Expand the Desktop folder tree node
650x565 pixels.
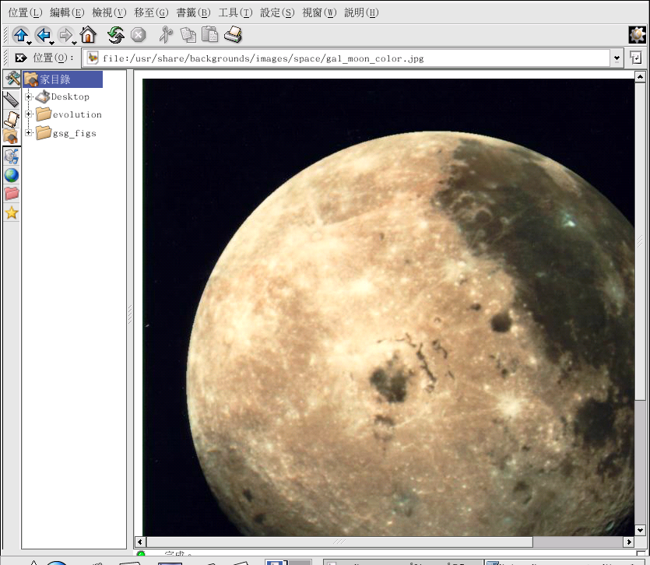(x=30, y=97)
